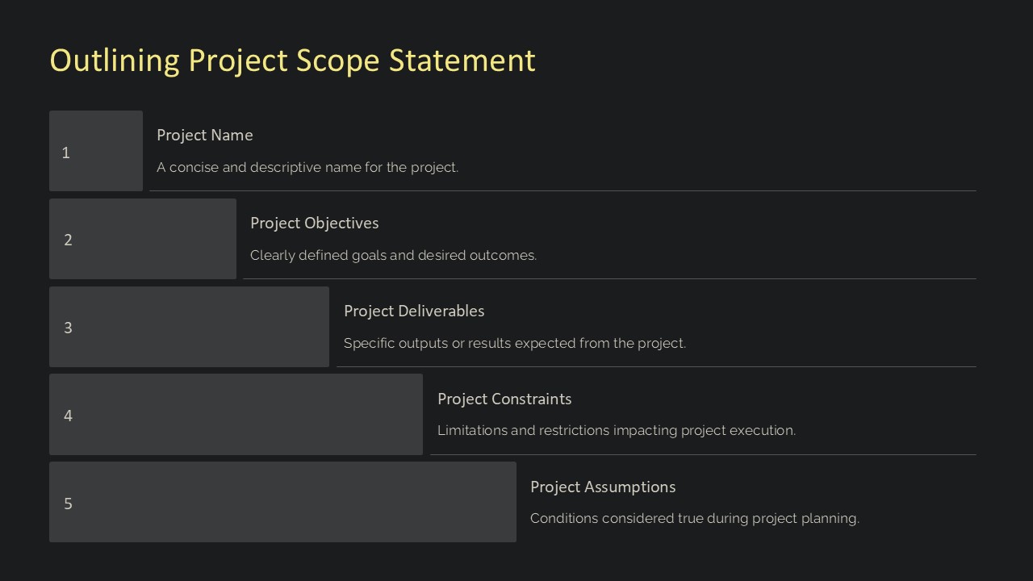Click the gray bar beside Project Constraints
Image resolution: width=1033 pixels, height=581 pixels.
tap(242, 414)
